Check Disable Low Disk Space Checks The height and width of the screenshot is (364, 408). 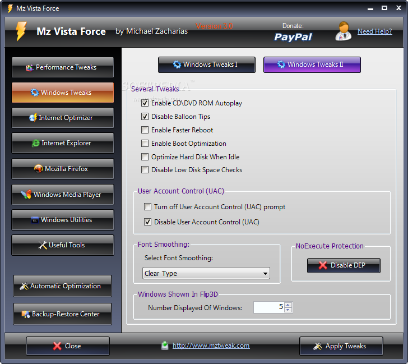point(145,170)
